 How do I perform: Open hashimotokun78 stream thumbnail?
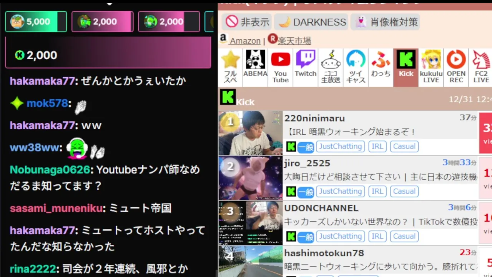pos(251,262)
